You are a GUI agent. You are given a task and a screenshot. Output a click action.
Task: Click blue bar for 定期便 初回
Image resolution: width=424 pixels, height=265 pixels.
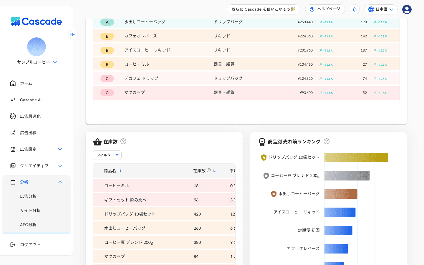coord(338,231)
